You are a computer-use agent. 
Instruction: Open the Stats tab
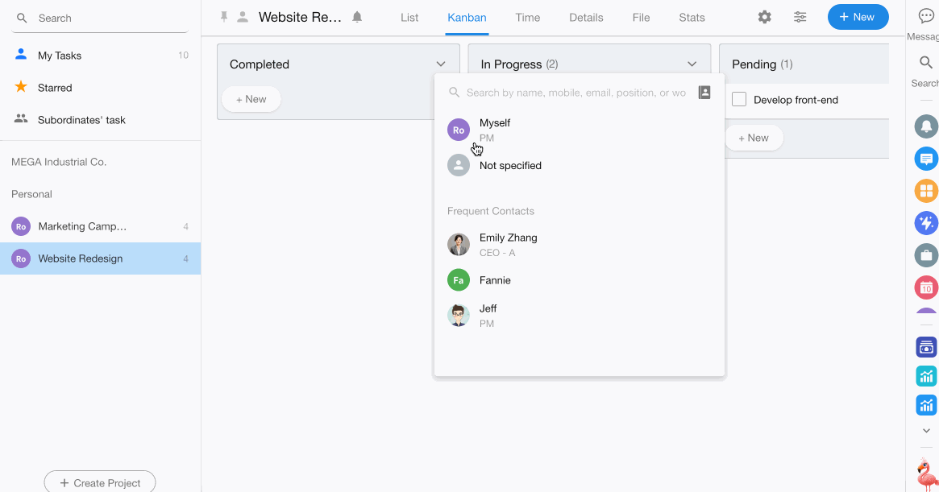[692, 18]
